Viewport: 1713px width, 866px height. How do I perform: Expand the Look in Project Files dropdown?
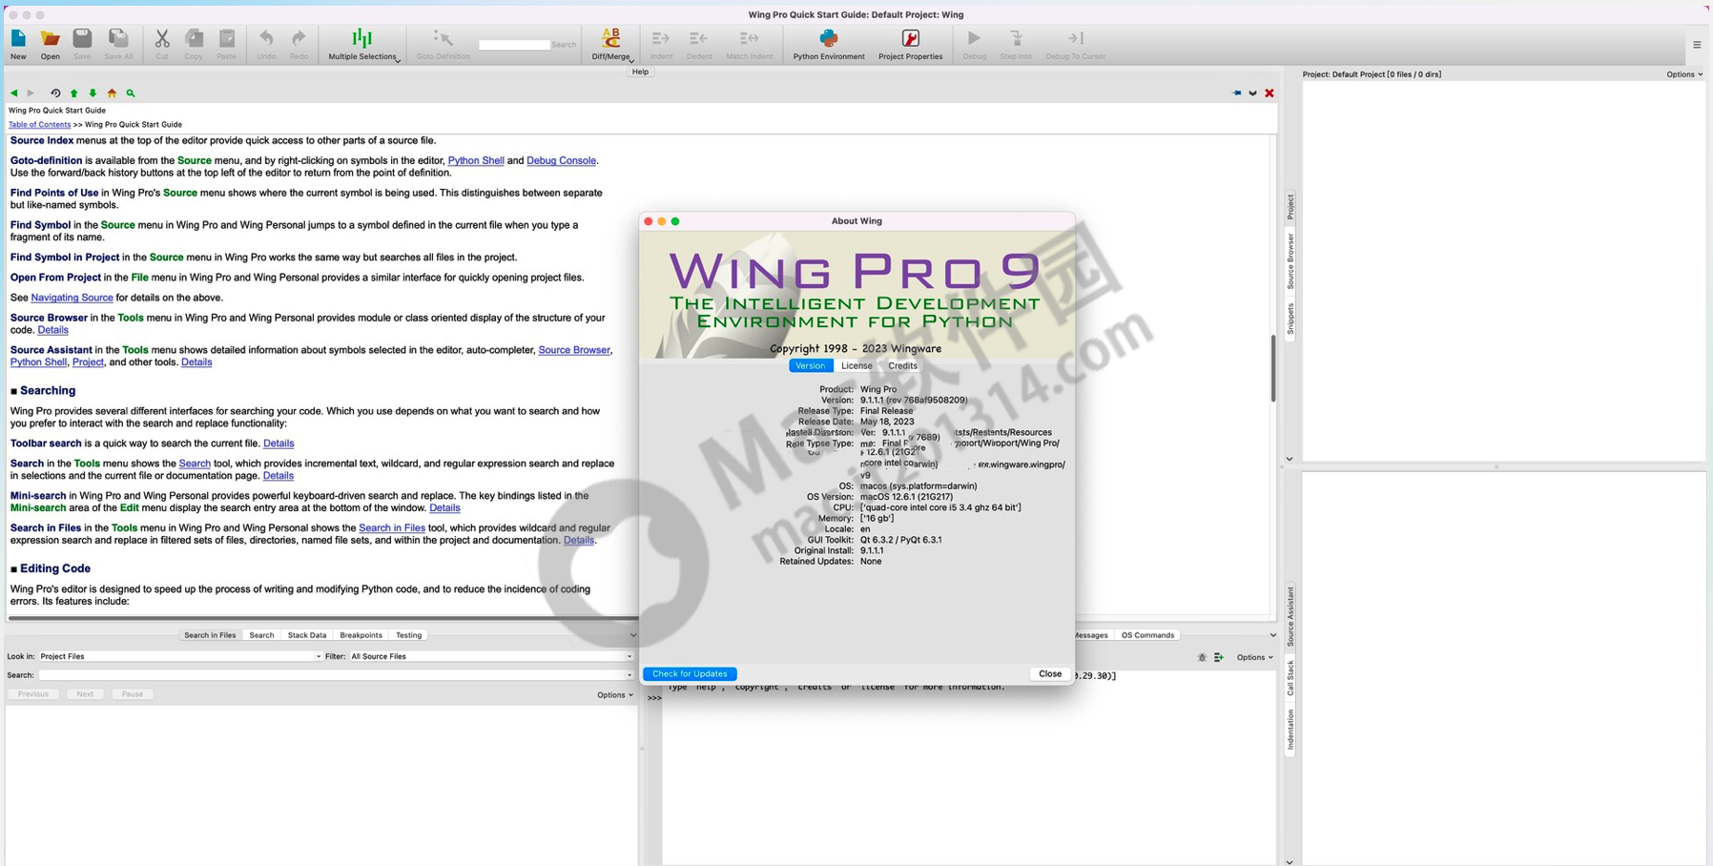(179, 656)
